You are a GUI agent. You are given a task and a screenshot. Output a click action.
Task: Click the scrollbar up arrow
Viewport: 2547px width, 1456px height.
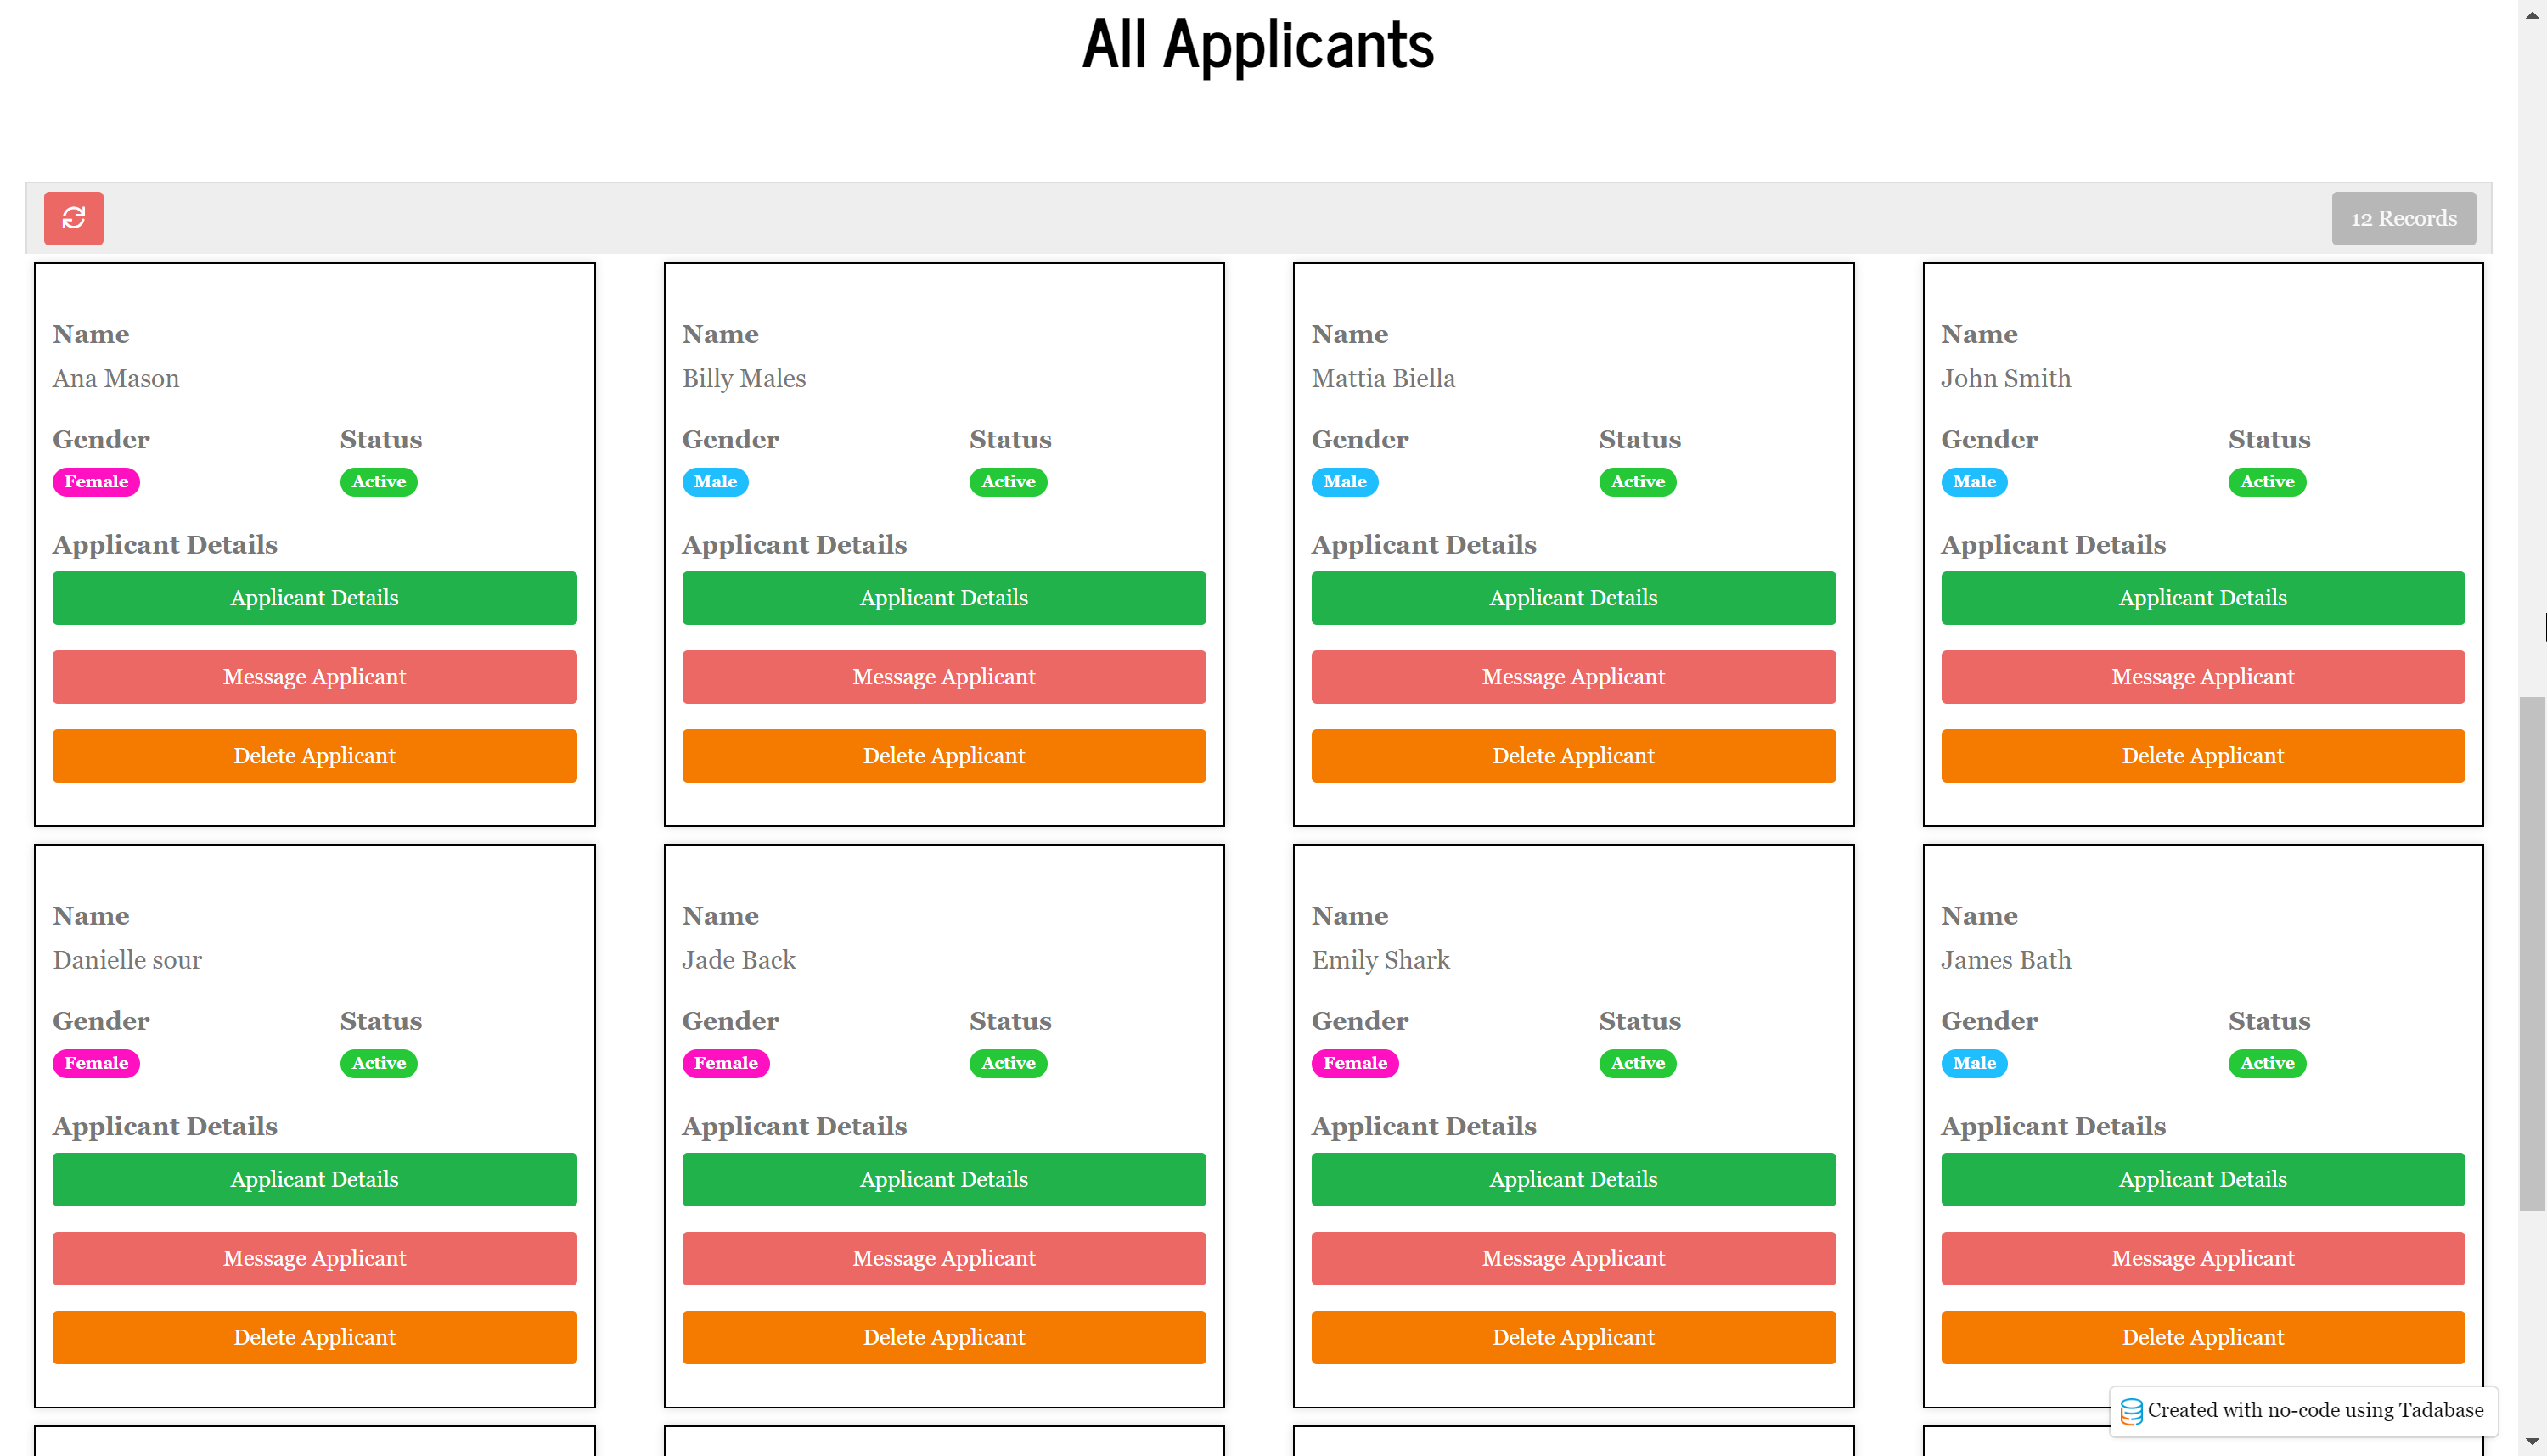[2532, 14]
